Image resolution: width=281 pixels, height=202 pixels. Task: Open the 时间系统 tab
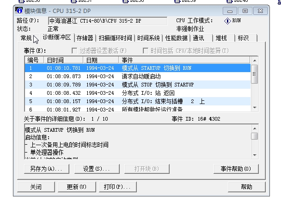[148, 38]
